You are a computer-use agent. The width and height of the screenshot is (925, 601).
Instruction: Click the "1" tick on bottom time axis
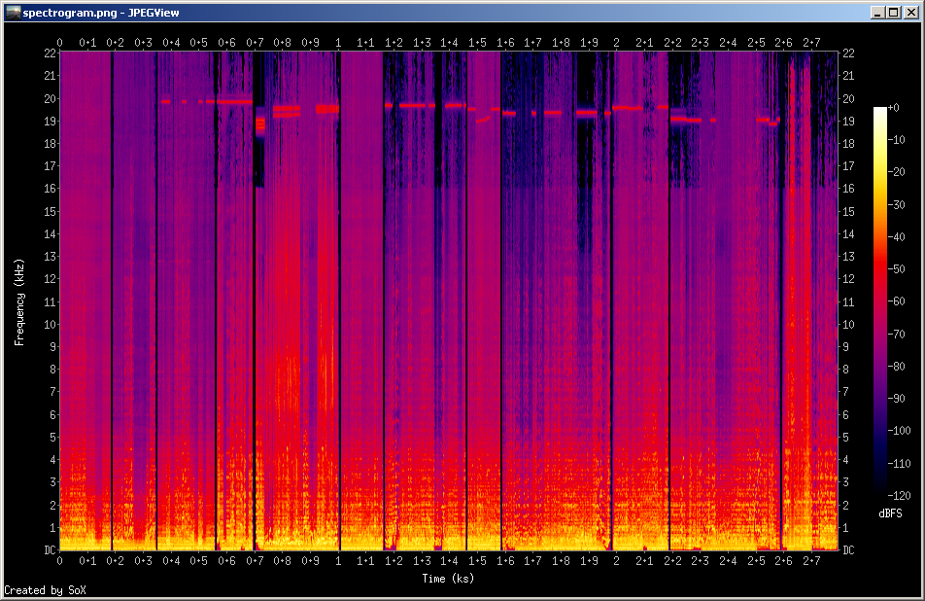pyautogui.click(x=338, y=561)
